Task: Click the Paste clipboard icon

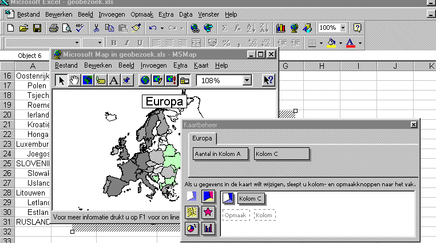Action: (x=122, y=28)
